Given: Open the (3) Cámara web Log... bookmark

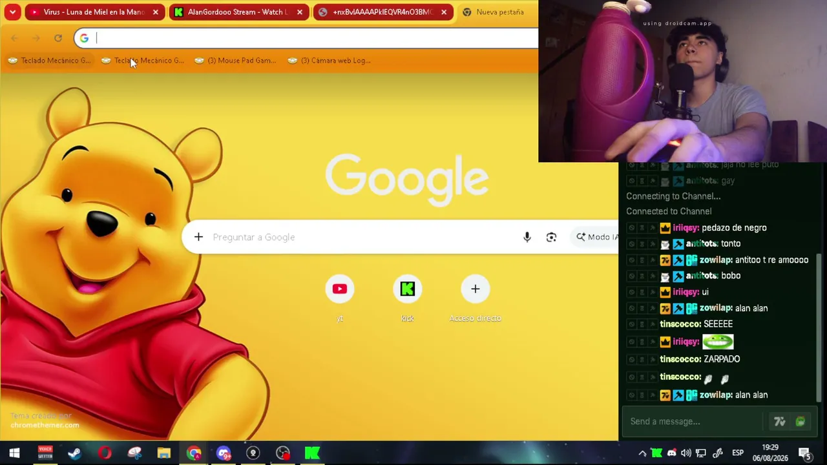Looking at the screenshot, I should click(x=329, y=60).
